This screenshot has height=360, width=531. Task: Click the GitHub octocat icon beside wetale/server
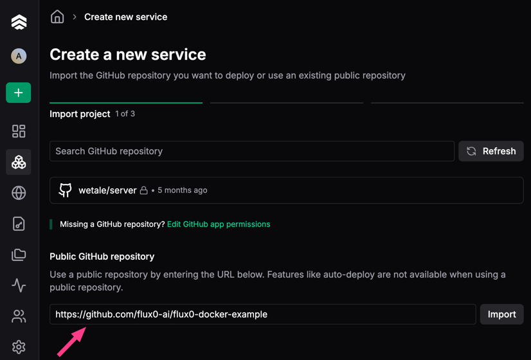tap(65, 190)
